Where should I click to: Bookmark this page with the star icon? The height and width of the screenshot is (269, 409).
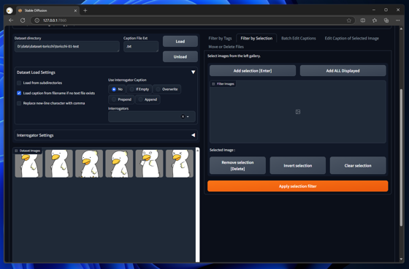[349, 20]
